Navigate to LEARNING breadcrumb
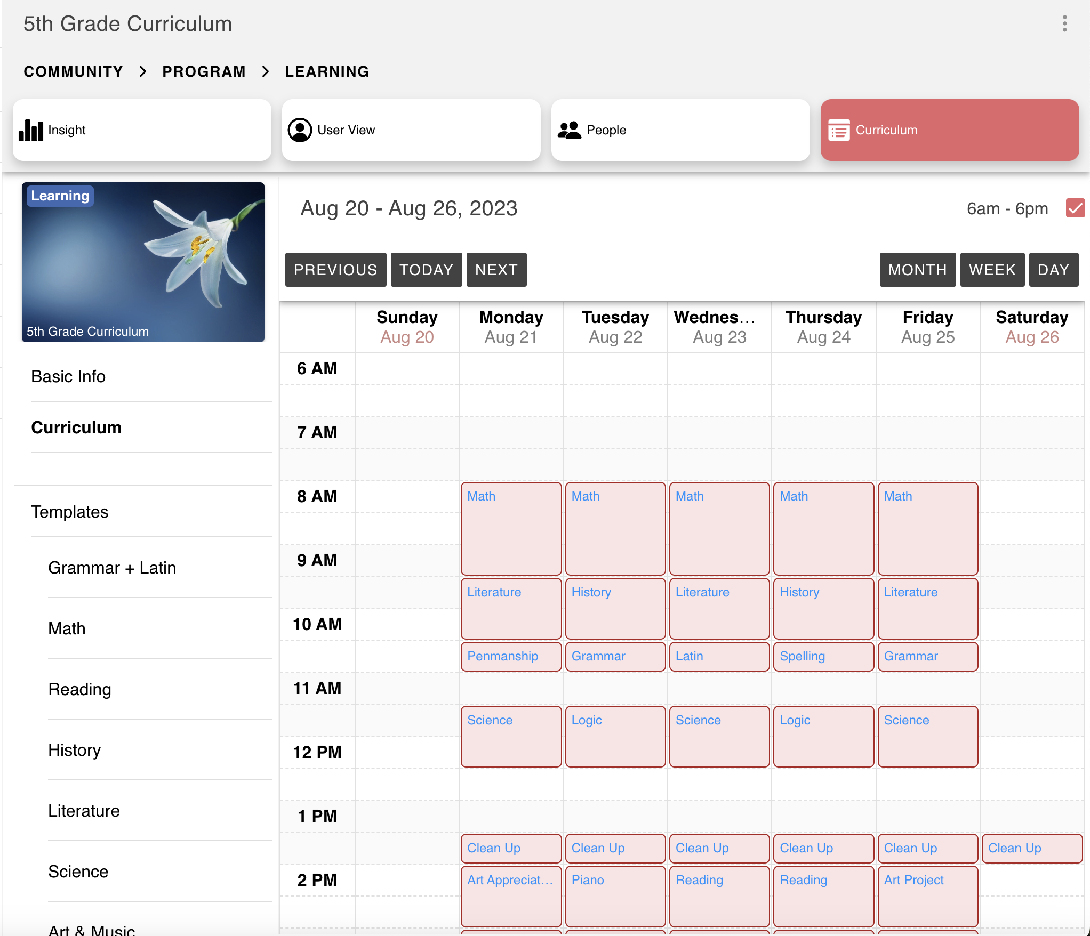Viewport: 1090px width, 936px height. 327,71
